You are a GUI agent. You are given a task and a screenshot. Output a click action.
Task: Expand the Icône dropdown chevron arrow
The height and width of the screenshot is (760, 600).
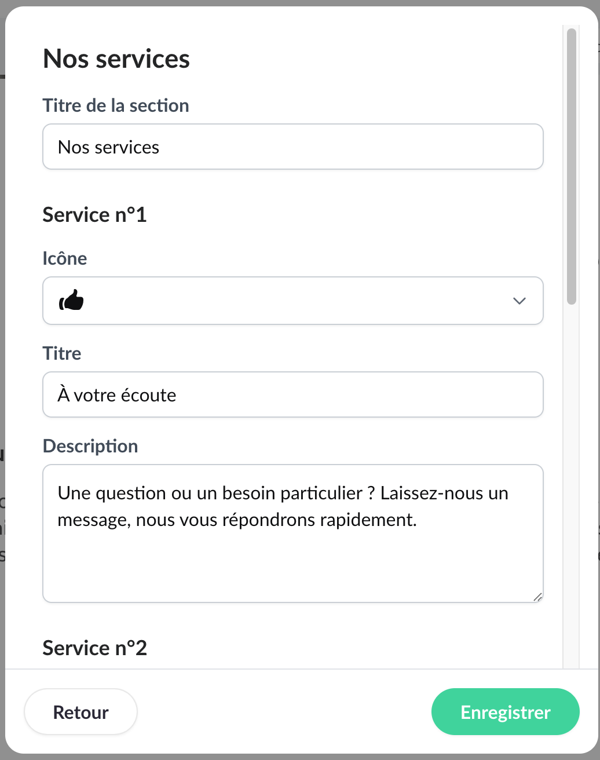click(x=519, y=301)
